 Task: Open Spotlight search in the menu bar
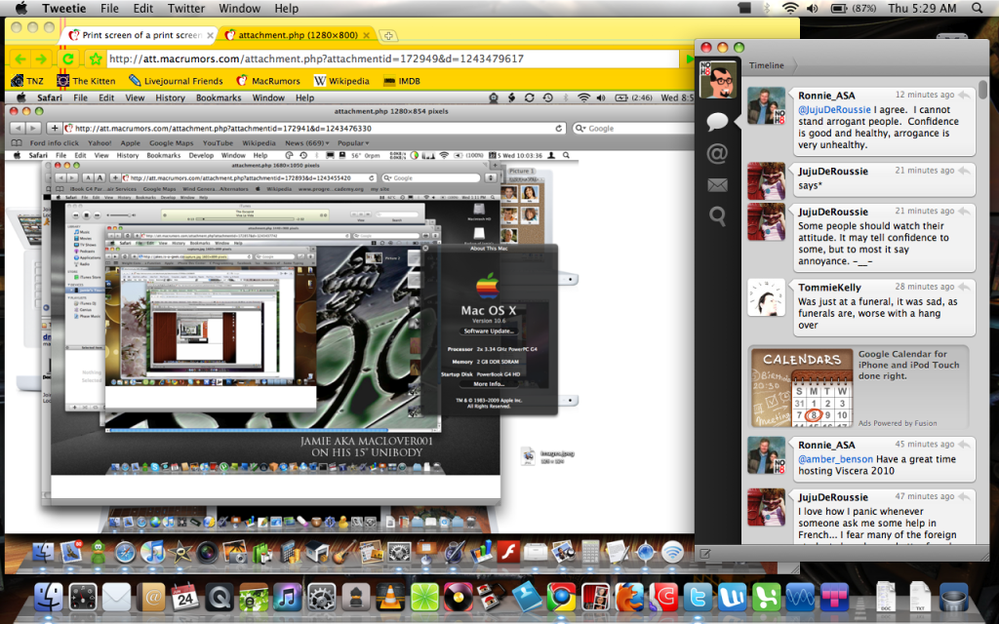click(x=978, y=8)
